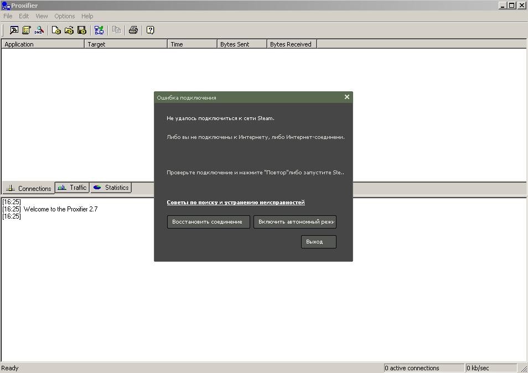The width and height of the screenshot is (528, 373).
Task: Open Proxy Settings from the toolbar
Action: (x=14, y=30)
